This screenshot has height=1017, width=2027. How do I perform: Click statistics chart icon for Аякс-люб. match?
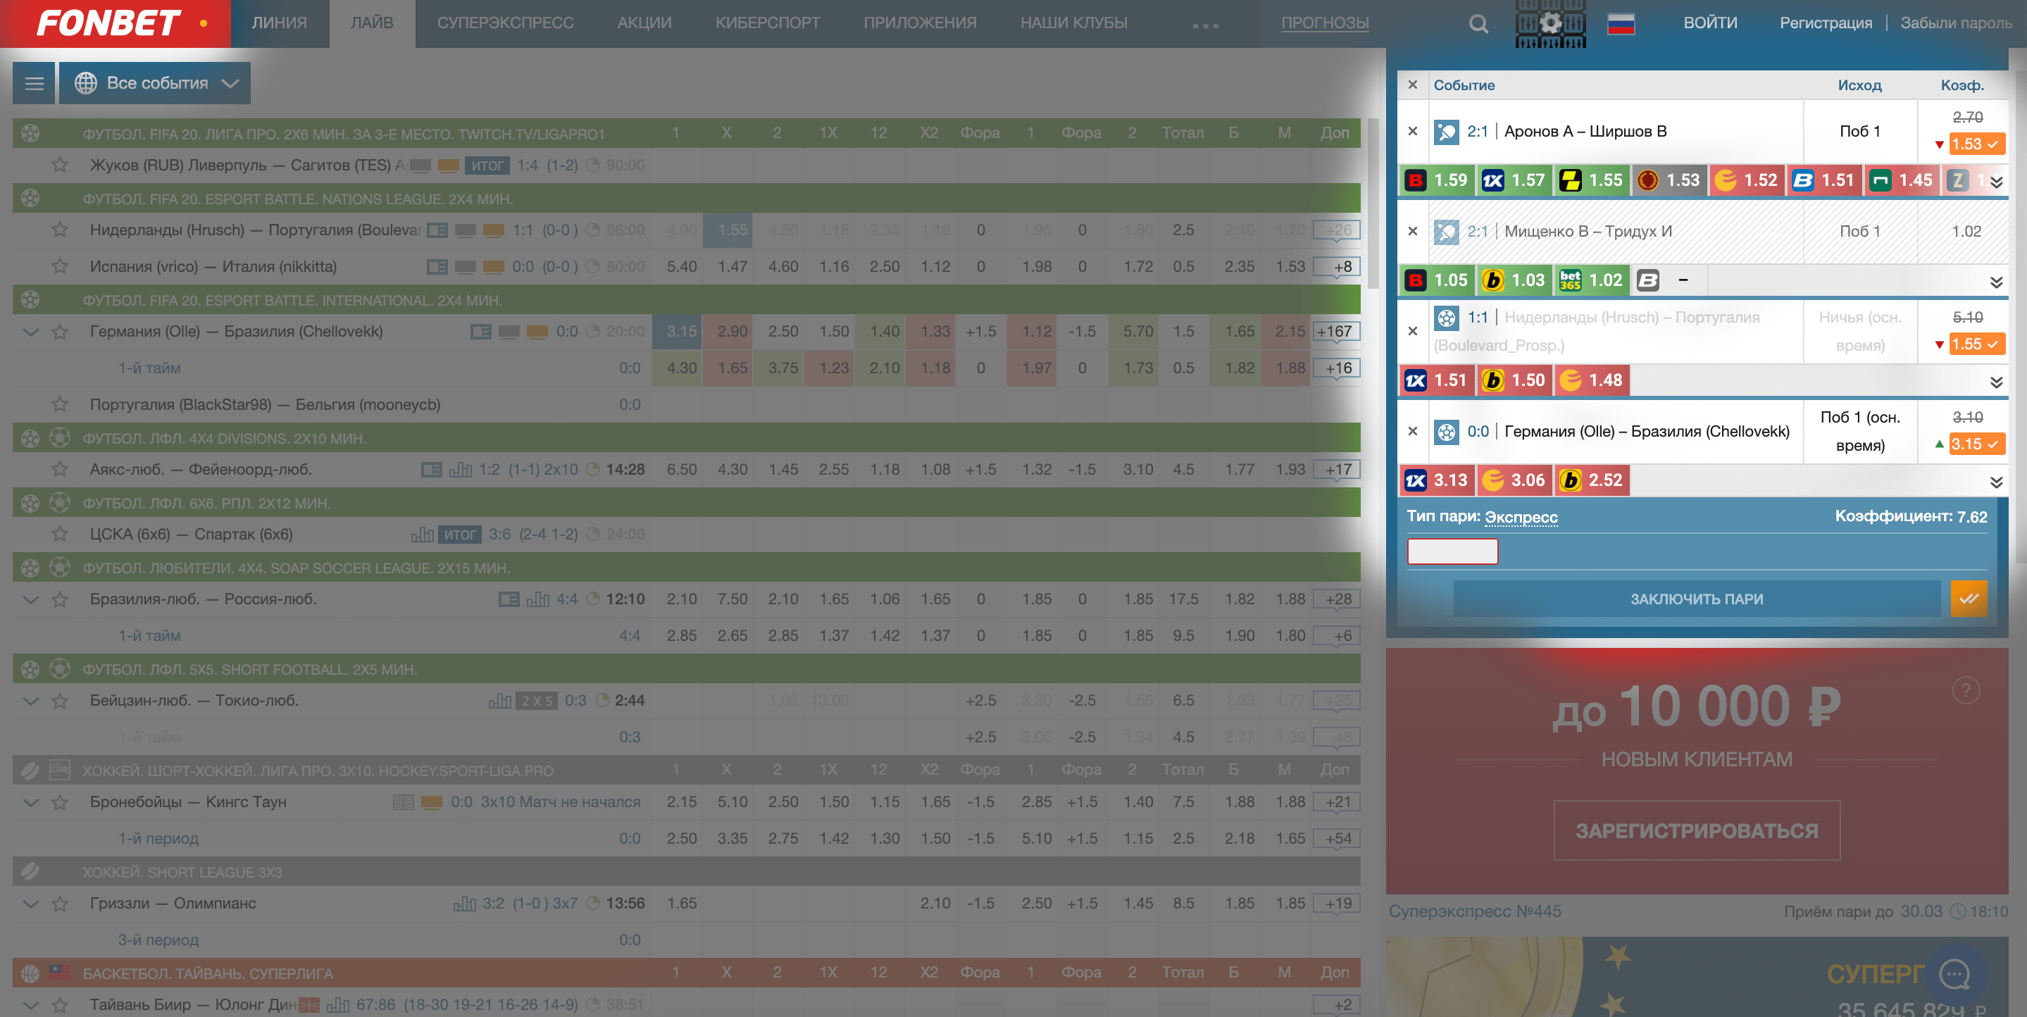coord(461,470)
